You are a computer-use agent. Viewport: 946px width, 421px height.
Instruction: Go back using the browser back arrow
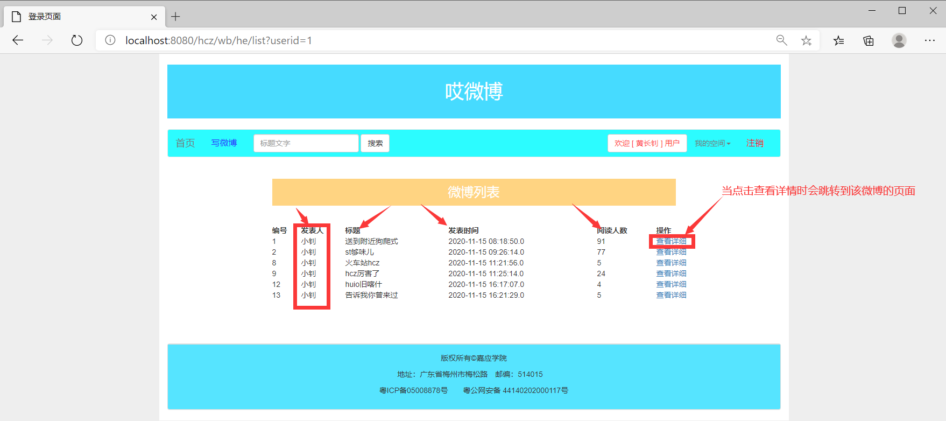click(x=18, y=40)
